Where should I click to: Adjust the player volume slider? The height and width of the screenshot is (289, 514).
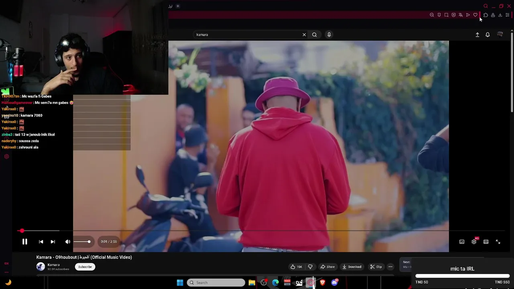click(82, 242)
